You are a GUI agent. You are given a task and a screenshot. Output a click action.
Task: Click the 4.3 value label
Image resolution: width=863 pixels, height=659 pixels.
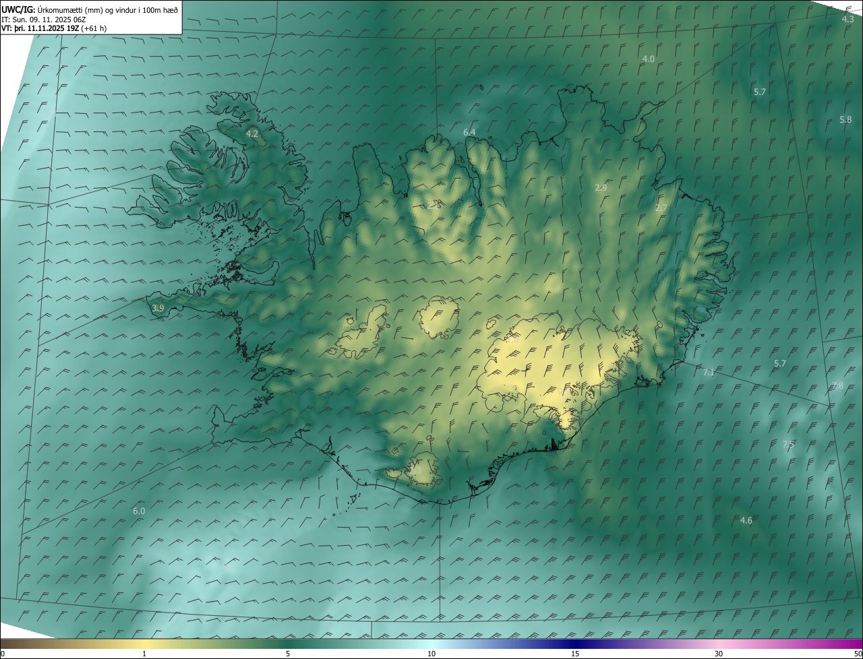(848, 20)
